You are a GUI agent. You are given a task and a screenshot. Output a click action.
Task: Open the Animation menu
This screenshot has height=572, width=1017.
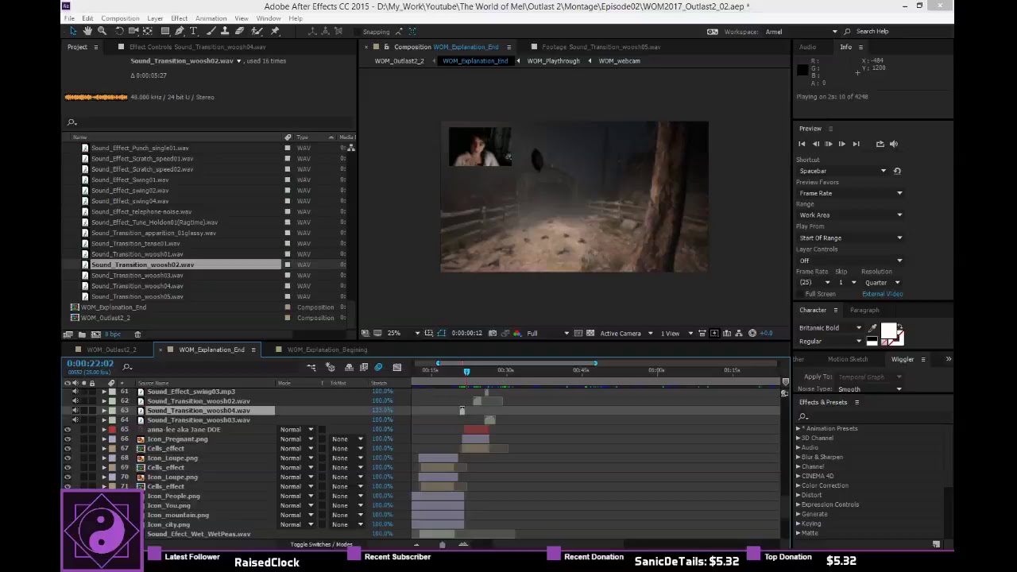pos(211,18)
